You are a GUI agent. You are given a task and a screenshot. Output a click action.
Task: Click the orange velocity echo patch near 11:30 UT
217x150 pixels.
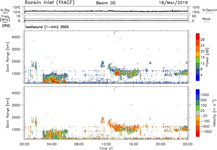(x=103, y=120)
